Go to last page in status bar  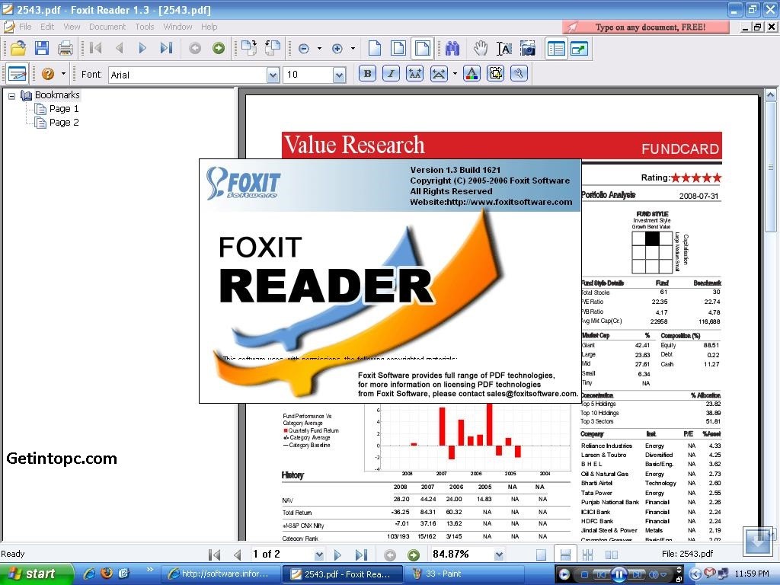(361, 555)
